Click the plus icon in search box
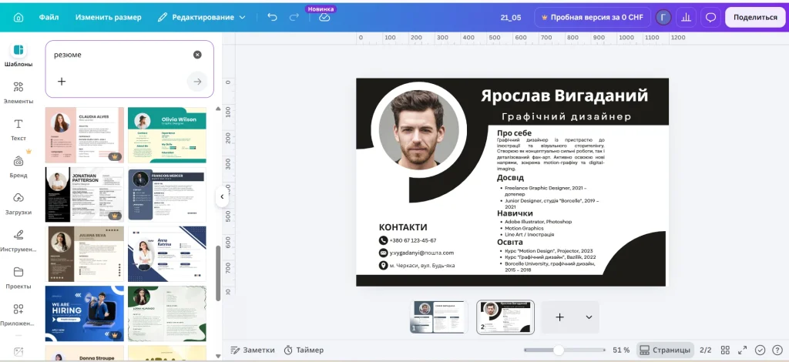Viewport: 789px width, 362px height. 62,81
